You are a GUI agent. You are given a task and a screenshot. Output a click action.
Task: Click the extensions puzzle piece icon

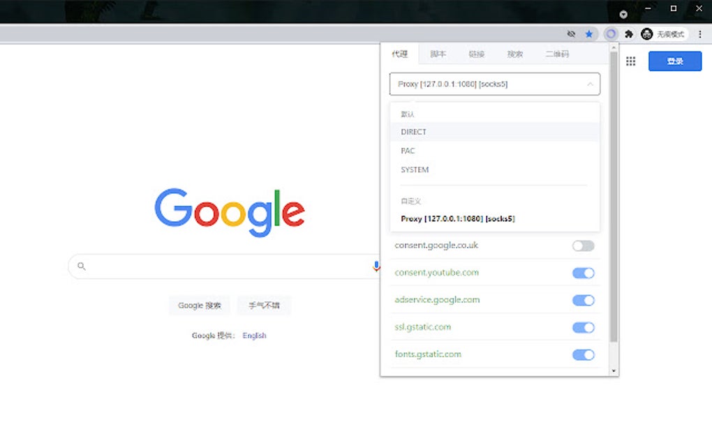point(628,33)
